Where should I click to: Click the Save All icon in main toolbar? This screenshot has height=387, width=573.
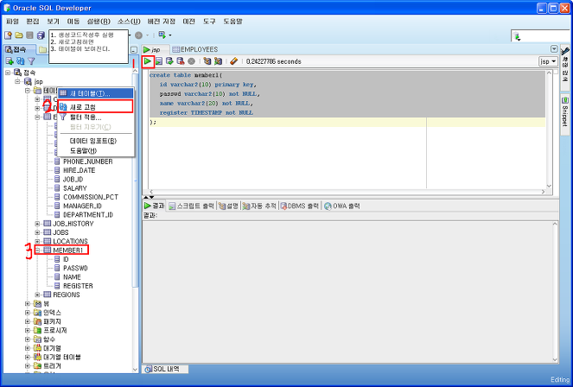tap(41, 35)
